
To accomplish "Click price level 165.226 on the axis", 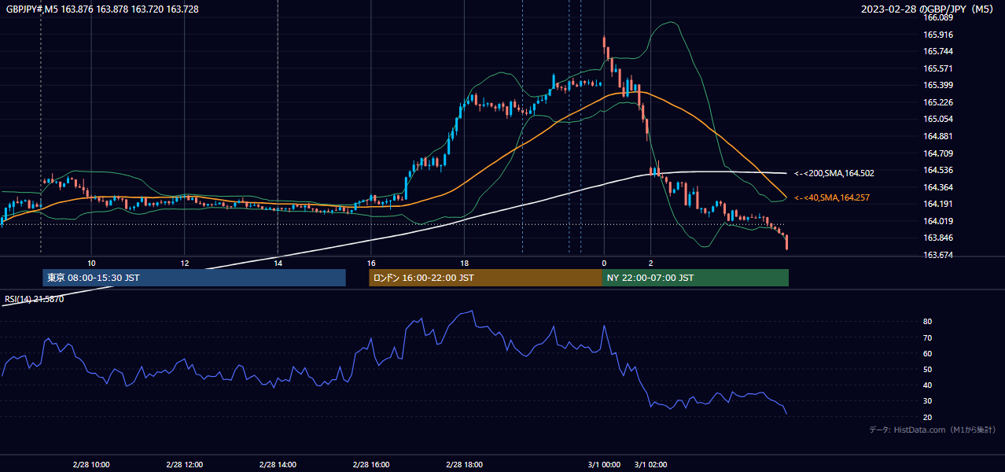I will [938, 102].
